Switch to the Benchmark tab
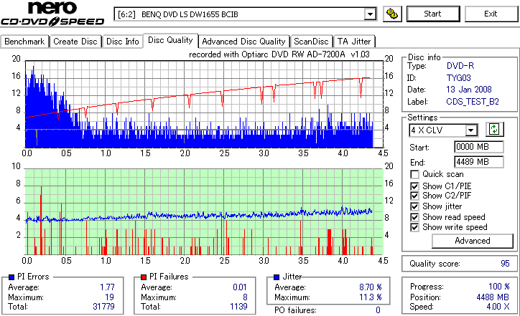The width and height of the screenshot is (520, 316). pyautogui.click(x=24, y=42)
